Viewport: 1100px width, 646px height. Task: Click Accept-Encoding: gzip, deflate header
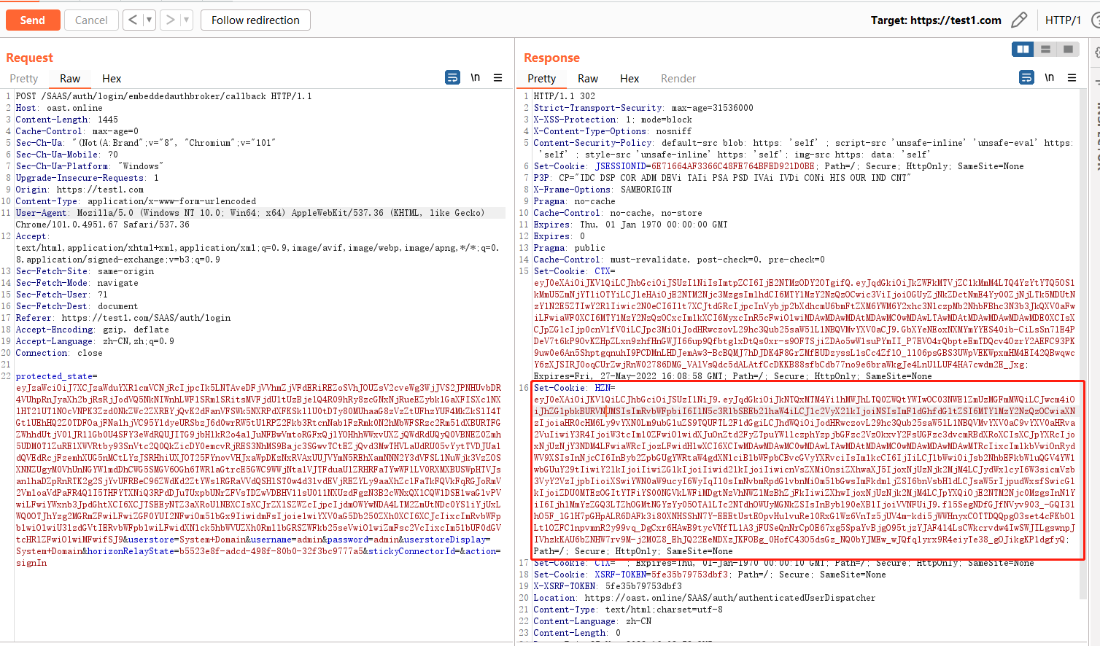(x=92, y=330)
